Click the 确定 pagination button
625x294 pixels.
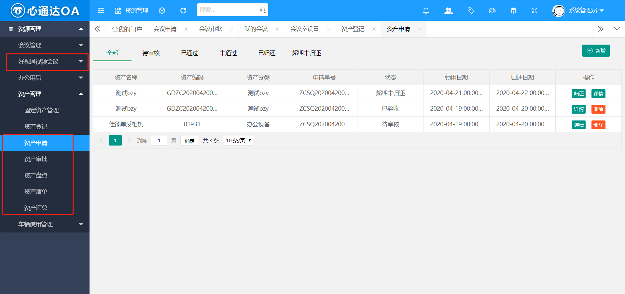coord(189,140)
